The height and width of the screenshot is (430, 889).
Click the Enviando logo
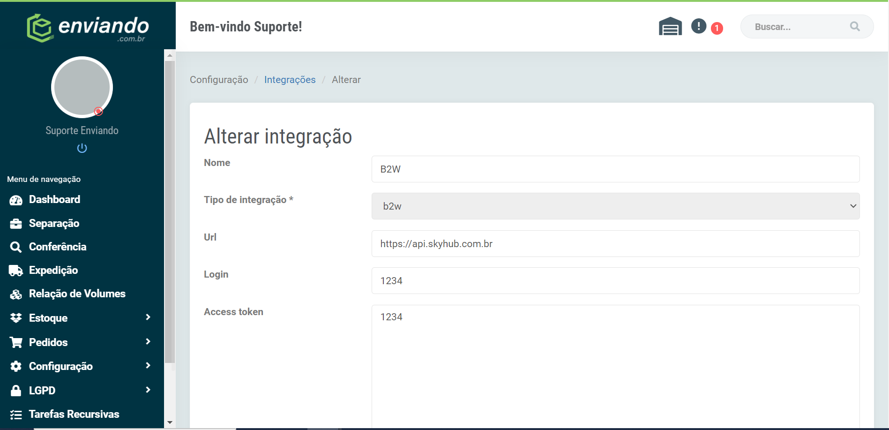[x=88, y=28]
